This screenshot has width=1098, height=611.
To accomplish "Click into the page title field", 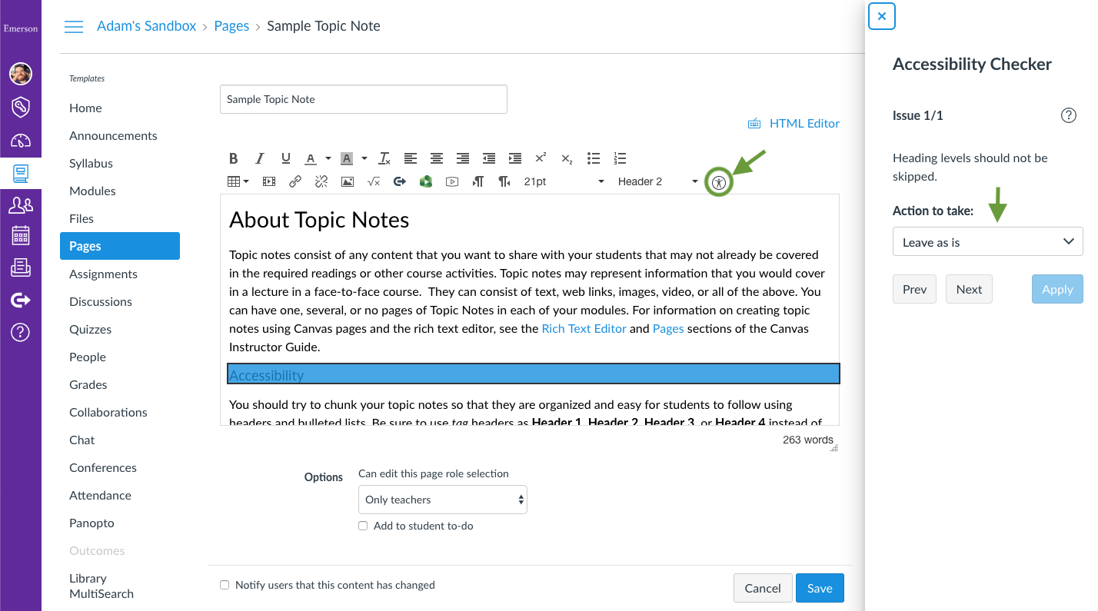I will coord(364,99).
